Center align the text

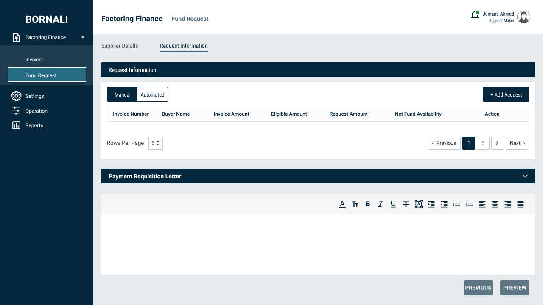(495, 204)
